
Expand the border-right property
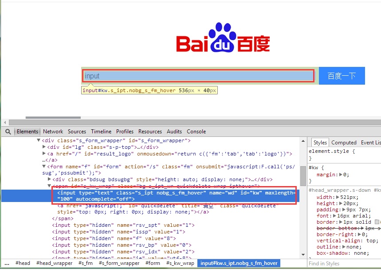pos(359,234)
